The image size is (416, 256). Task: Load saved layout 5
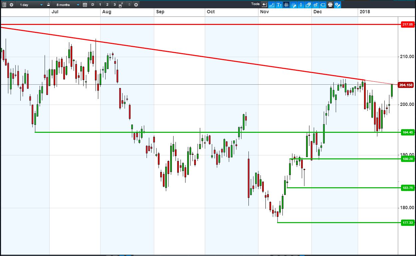[129, 5]
